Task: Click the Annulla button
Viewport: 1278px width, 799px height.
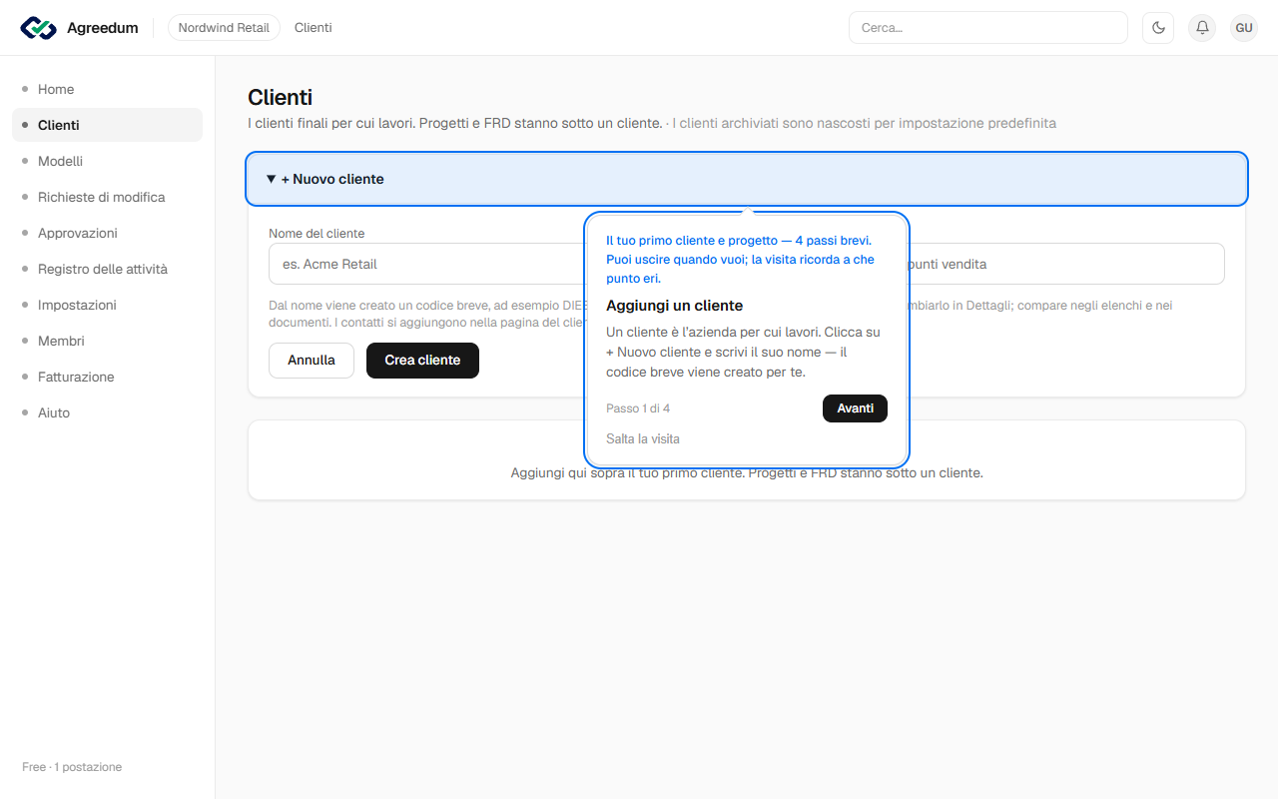Action: pos(312,361)
